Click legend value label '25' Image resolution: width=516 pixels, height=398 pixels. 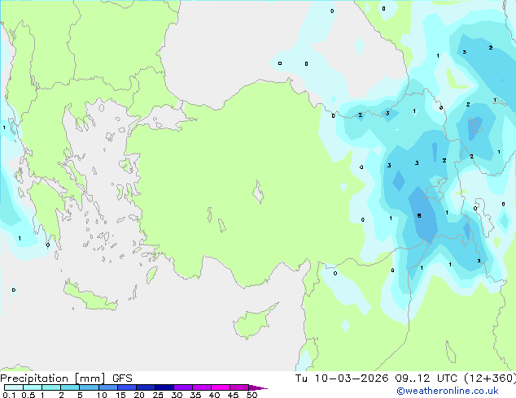(x=158, y=395)
